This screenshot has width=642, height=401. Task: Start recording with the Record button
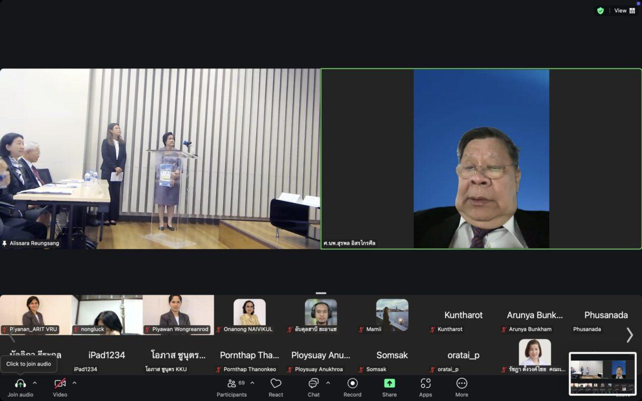point(353,384)
